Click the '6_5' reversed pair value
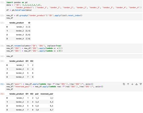The height and width of the screenshot is (113, 143). (52, 106)
